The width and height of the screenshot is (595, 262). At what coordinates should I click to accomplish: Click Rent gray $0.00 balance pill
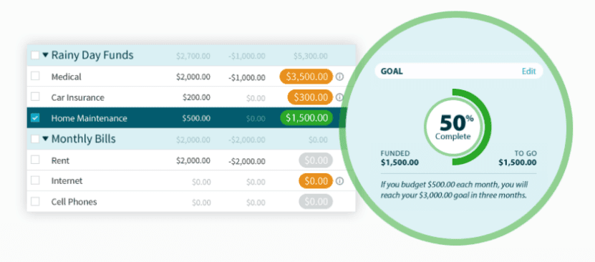[316, 160]
